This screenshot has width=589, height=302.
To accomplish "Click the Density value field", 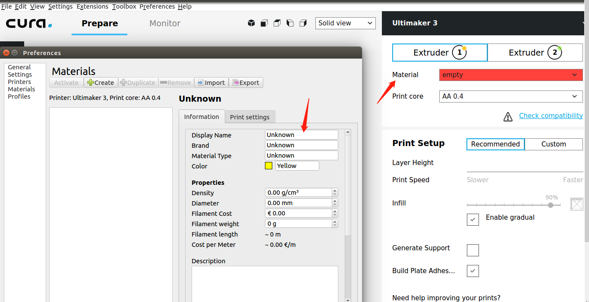I will (299, 193).
